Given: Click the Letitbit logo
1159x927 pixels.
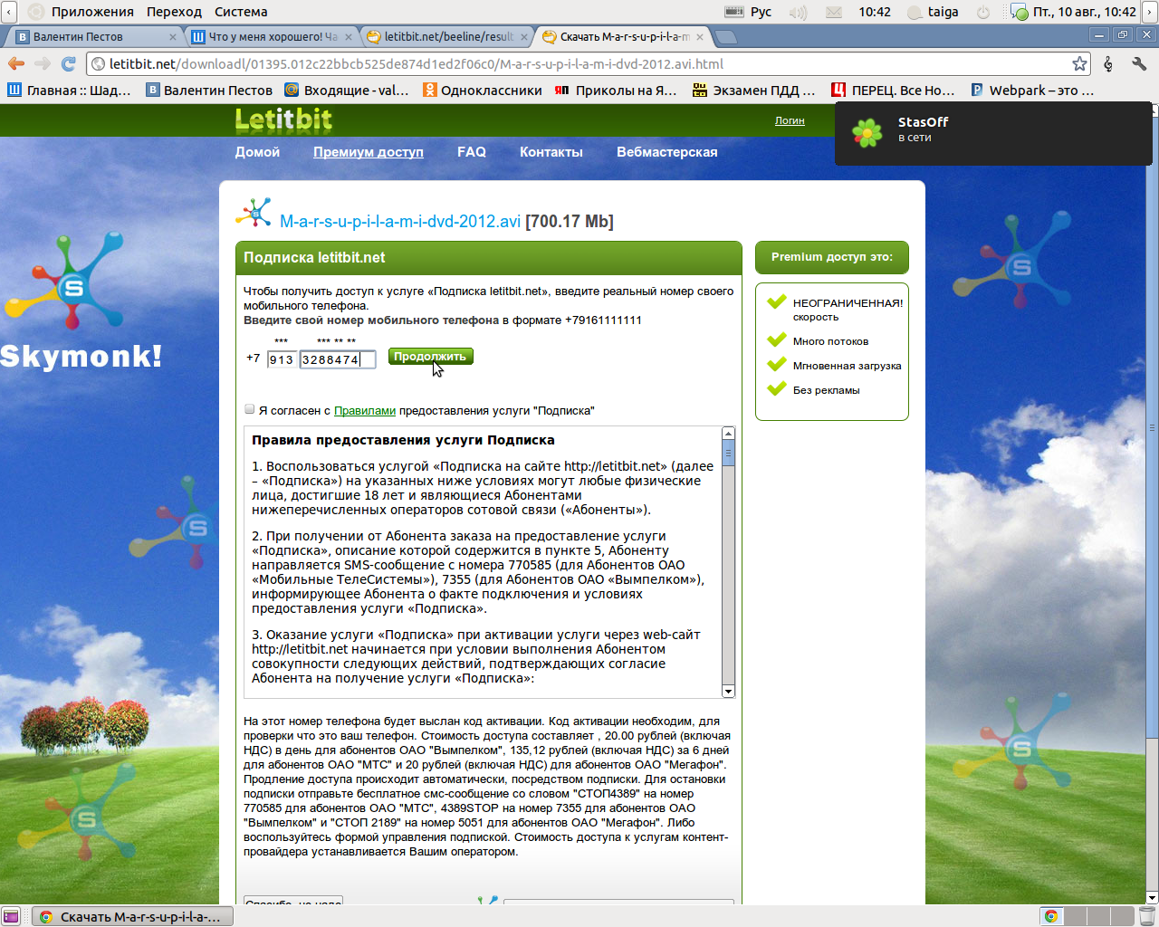Looking at the screenshot, I should [x=283, y=119].
